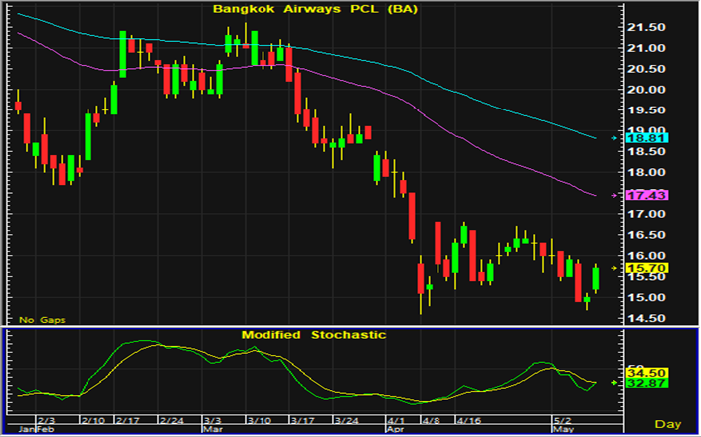Viewport: 701px width, 437px height.
Task: Click the 3/24 date label
Action: 346,421
